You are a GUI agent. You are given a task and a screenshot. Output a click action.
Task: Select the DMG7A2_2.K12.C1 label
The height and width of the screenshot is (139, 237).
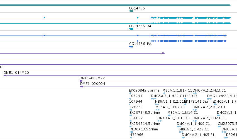(x=209, y=107)
